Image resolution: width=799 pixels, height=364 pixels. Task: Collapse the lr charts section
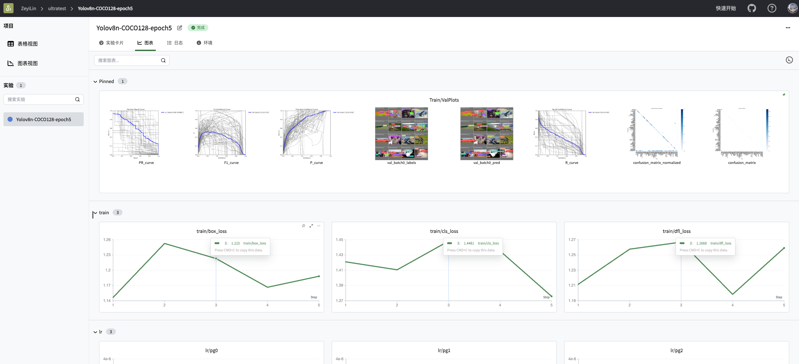(x=95, y=332)
